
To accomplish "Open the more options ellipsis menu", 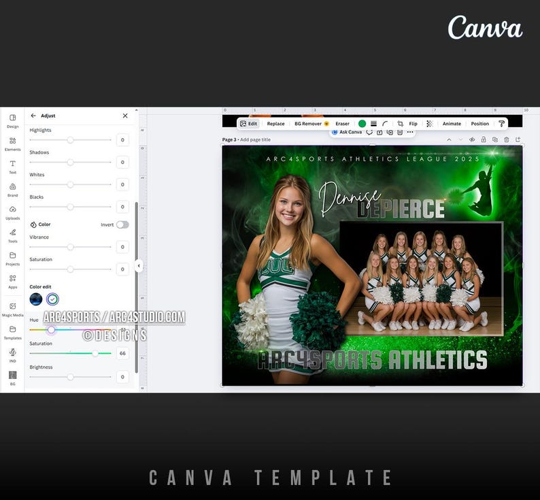I will tap(410, 132).
